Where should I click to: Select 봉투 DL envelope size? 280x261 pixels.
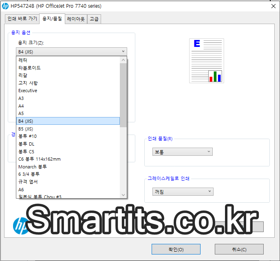68,144
